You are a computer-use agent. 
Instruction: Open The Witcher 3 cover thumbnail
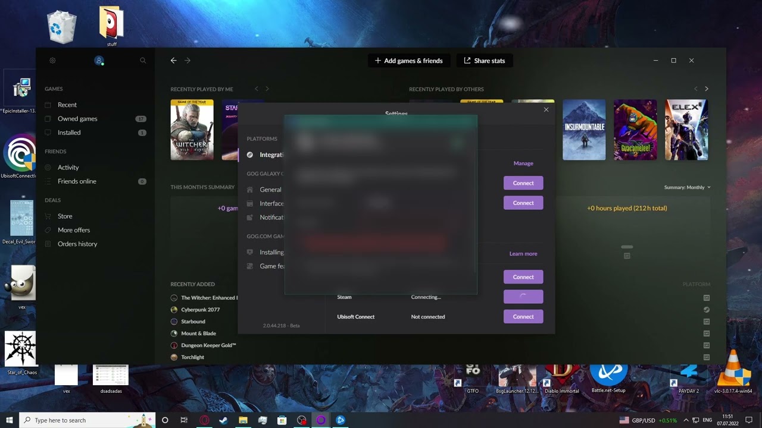click(x=192, y=130)
